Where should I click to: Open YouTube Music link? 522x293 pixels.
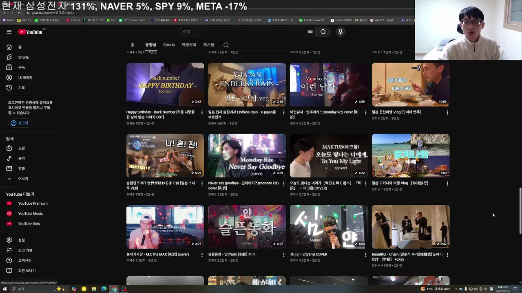30,214
